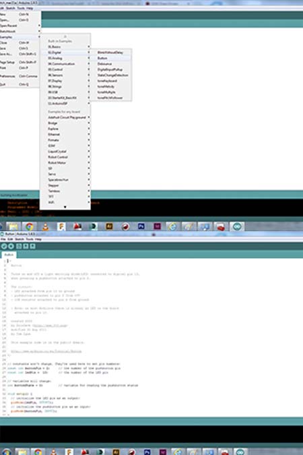Choose Debounce example
Viewport: 303px width, 455px height.
(111, 64)
